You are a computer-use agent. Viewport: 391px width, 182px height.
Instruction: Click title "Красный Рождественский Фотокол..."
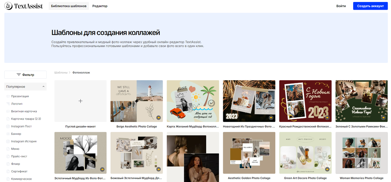(305, 126)
